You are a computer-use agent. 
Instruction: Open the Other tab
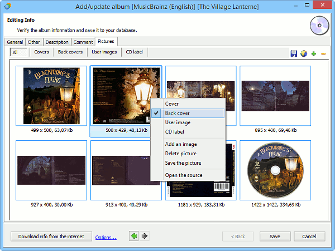pos(33,42)
